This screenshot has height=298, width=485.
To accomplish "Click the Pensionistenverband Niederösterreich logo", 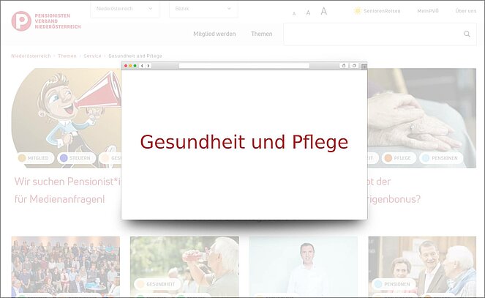I will coord(45,21).
